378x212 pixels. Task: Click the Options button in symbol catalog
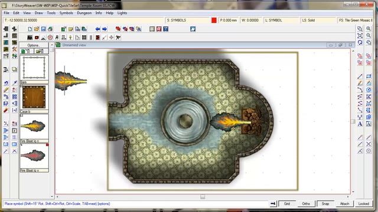(34, 45)
